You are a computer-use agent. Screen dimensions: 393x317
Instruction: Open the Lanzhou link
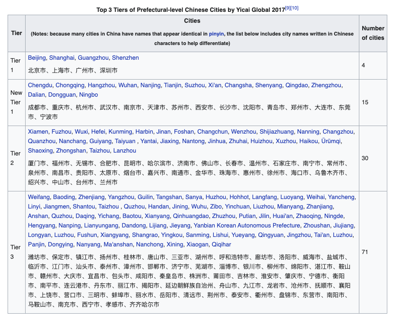point(125,151)
